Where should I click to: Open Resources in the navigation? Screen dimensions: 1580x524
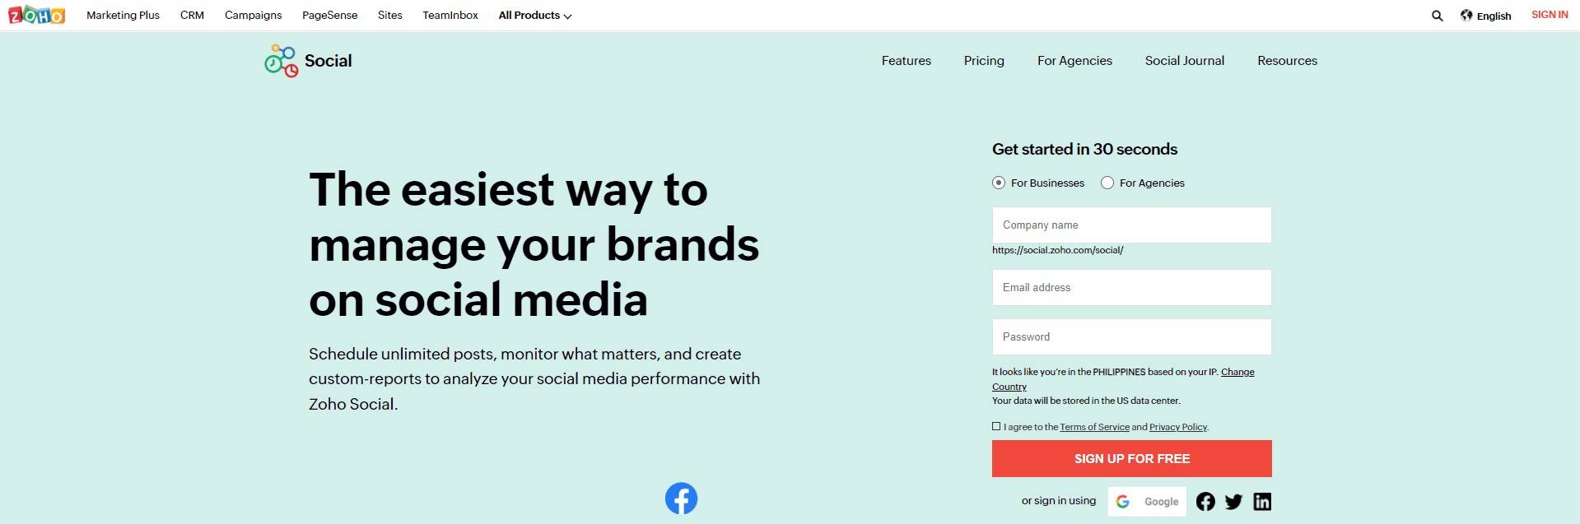(x=1287, y=61)
